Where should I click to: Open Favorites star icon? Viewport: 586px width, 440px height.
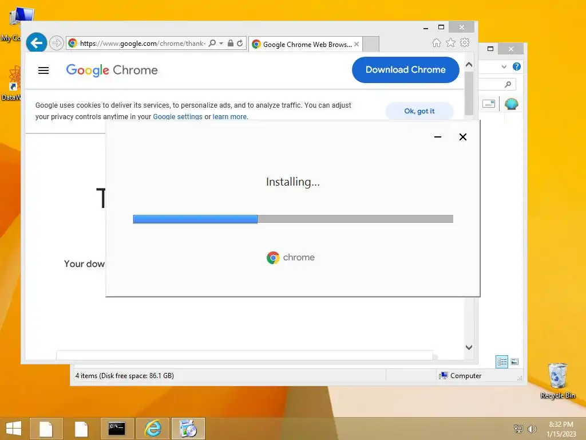[x=451, y=42]
